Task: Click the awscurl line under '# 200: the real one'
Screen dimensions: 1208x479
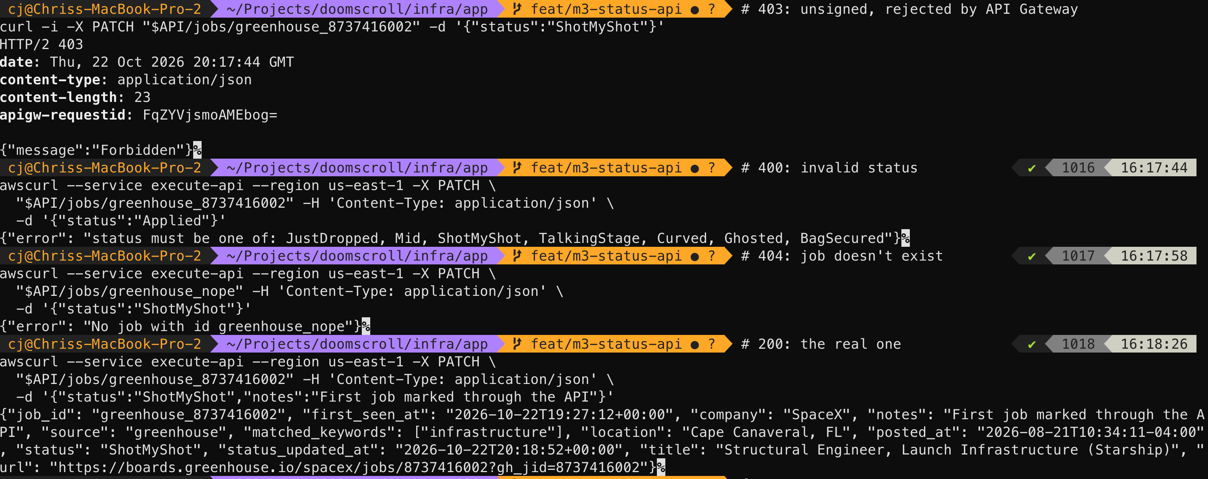Action: tap(248, 361)
